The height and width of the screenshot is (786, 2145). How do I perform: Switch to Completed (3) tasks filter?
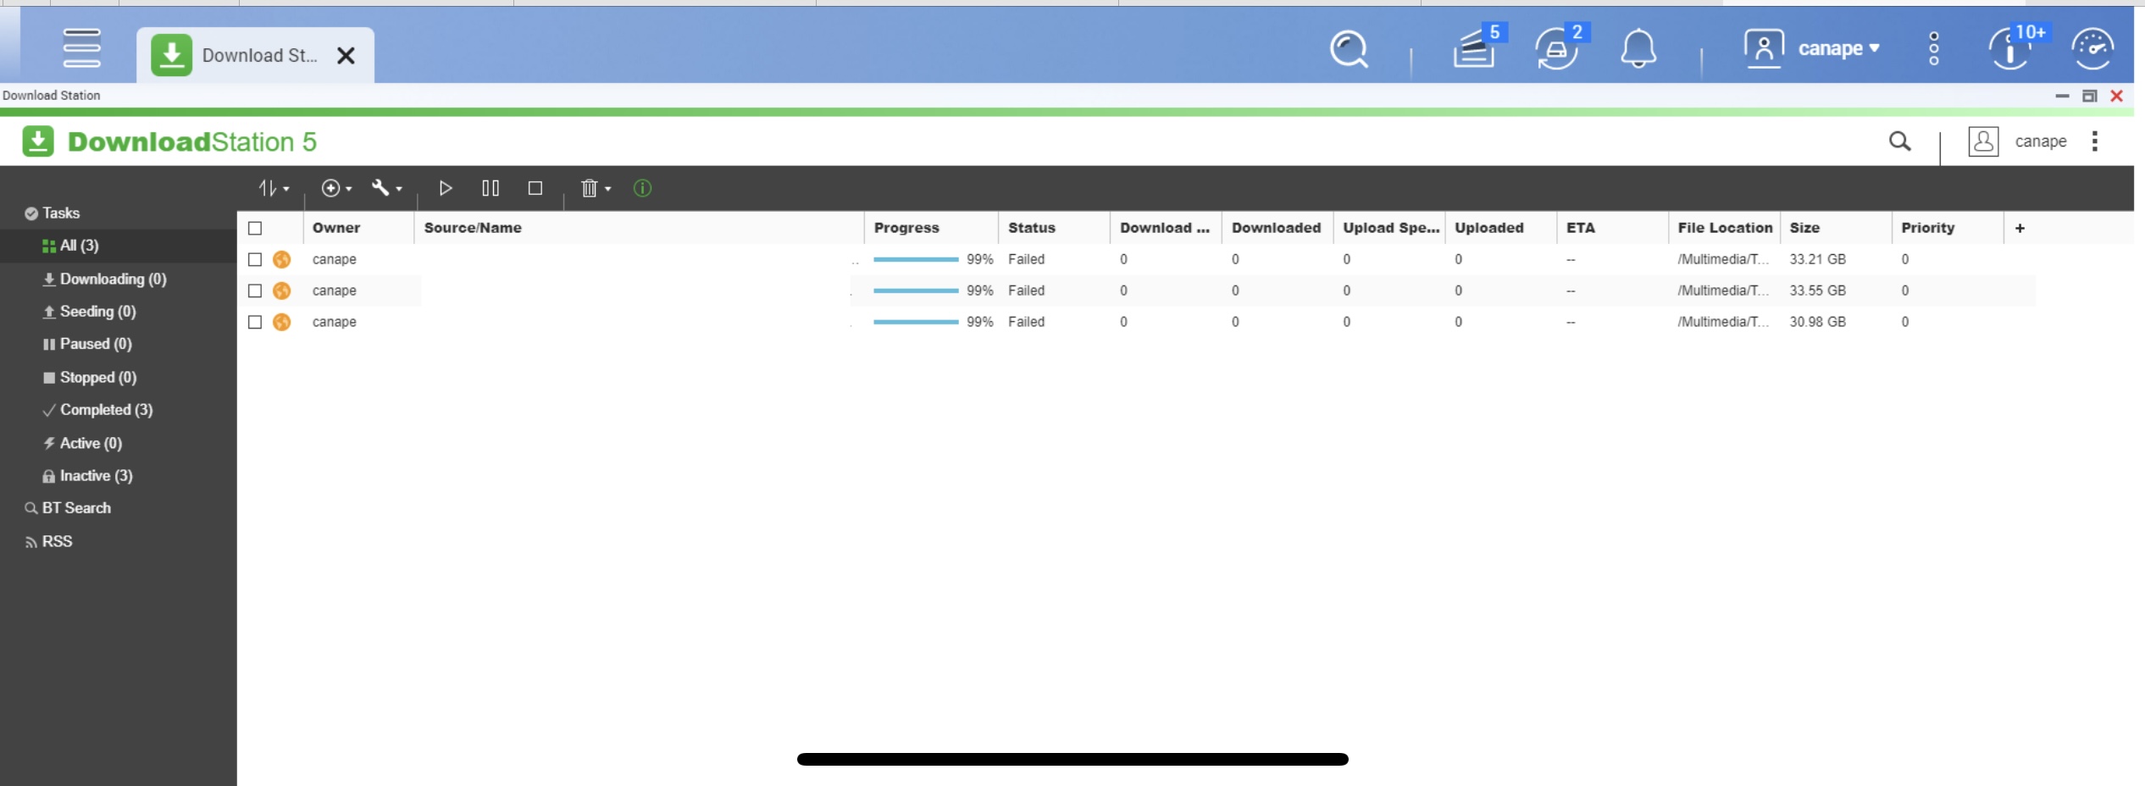point(106,410)
